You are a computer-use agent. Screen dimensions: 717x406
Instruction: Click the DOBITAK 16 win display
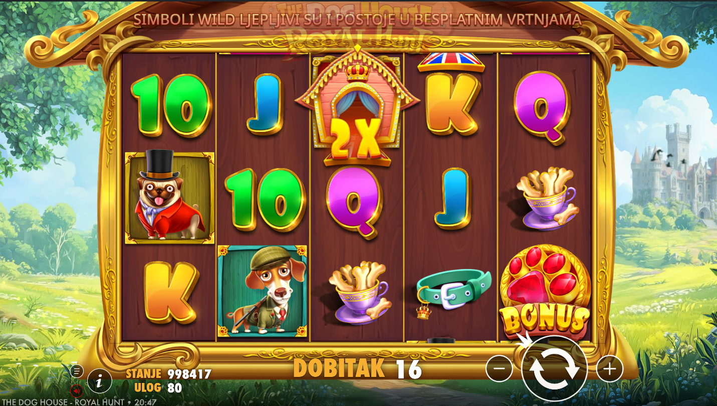(358, 368)
